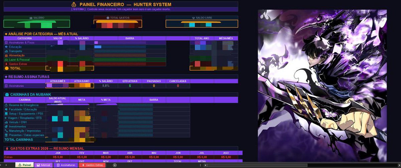Select the SALDO LIVRE header cell
This screenshot has height=168, width=401.
(202, 18)
